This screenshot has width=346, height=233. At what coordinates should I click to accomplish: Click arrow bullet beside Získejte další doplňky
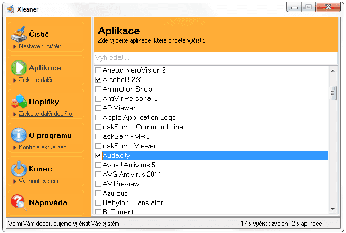[15, 114]
